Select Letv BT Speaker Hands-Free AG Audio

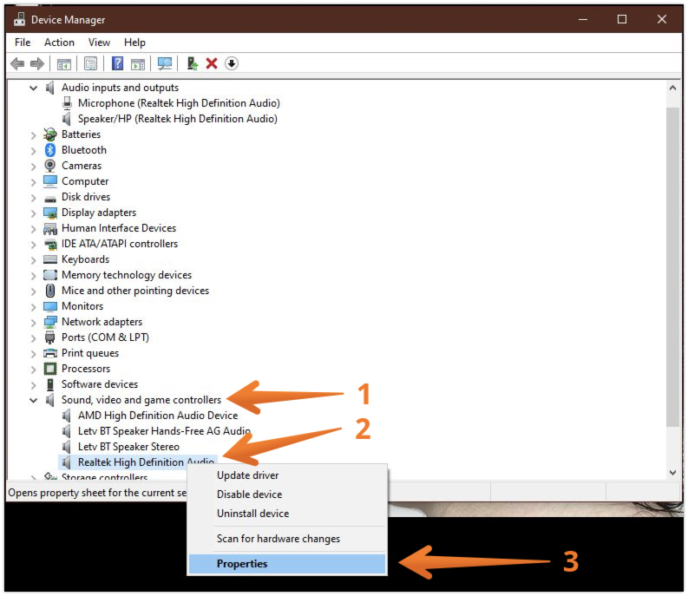(165, 431)
